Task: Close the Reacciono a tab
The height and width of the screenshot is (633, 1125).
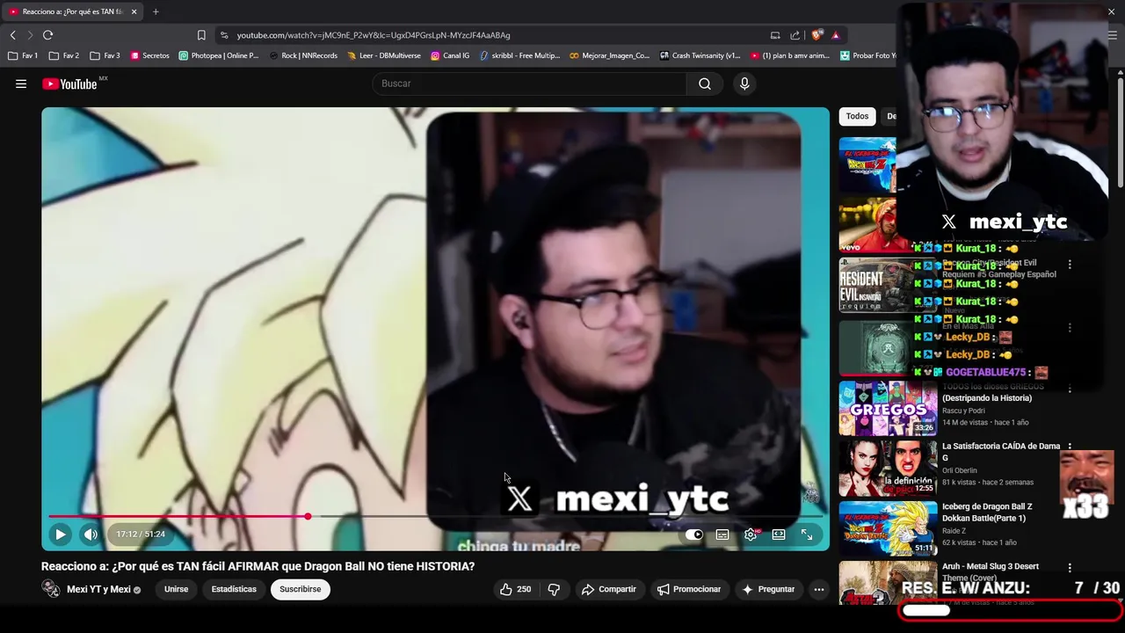Action: click(134, 11)
